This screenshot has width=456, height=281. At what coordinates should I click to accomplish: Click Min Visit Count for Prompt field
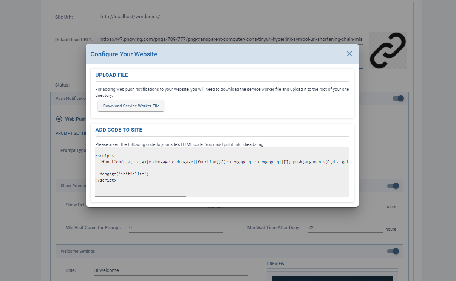(176, 228)
